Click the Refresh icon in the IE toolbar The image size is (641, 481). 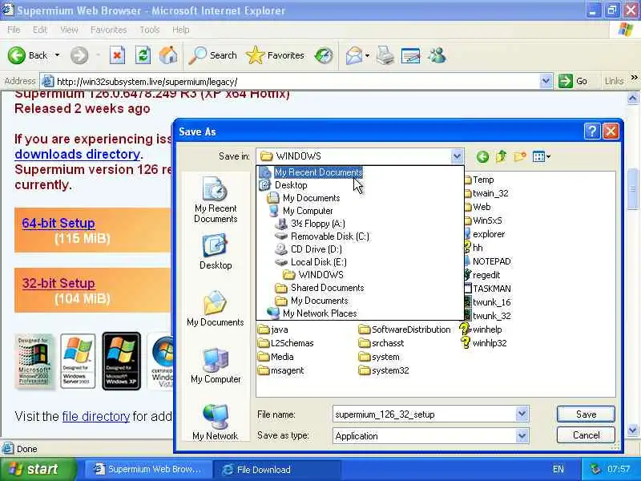click(x=143, y=55)
